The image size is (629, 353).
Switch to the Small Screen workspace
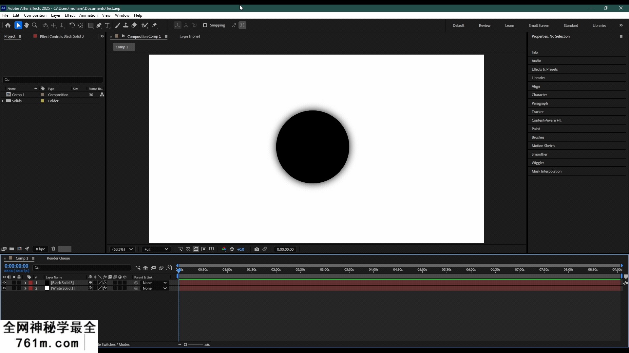pyautogui.click(x=539, y=25)
